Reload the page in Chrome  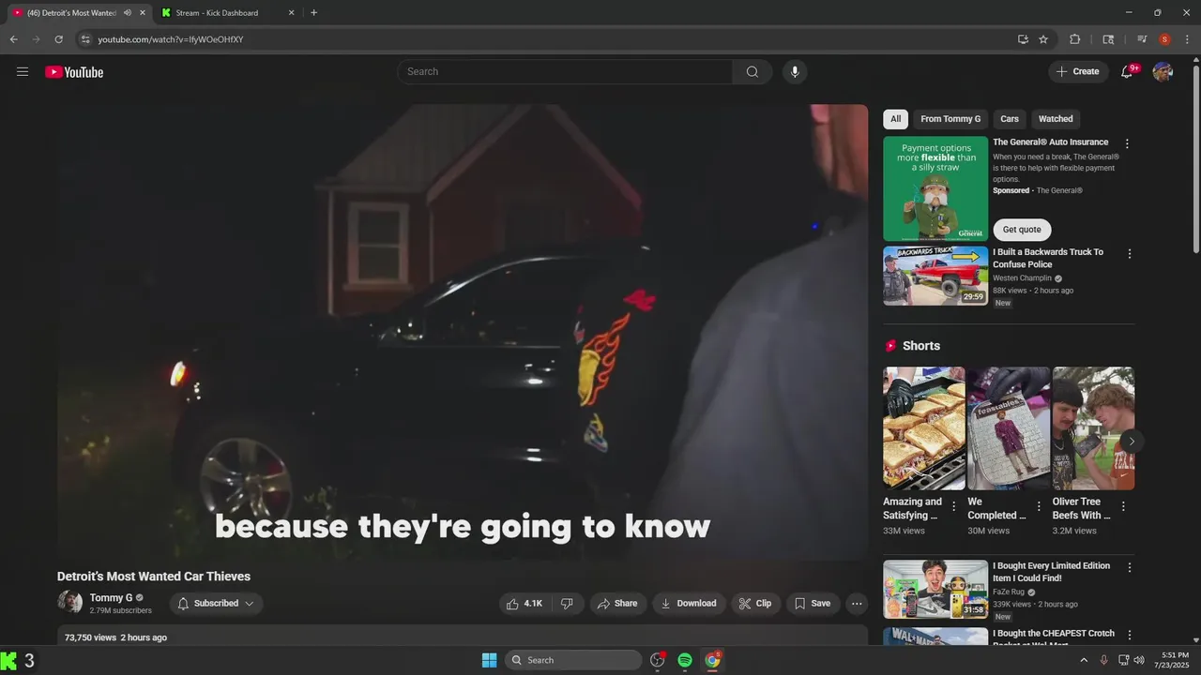click(x=58, y=39)
